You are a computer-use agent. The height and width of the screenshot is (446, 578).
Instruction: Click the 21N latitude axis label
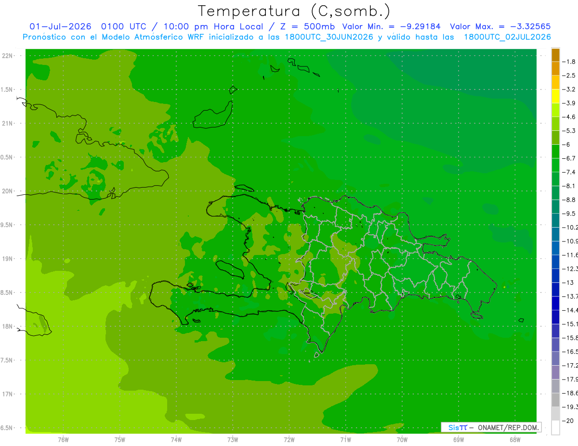[x=8, y=124]
